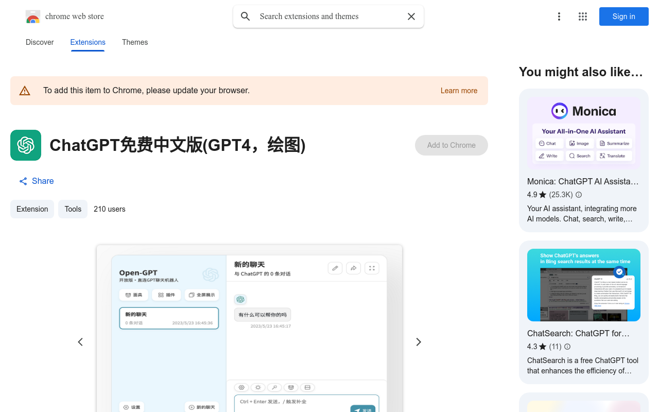Open the three-dot more options menu
The width and height of the screenshot is (659, 412).
pyautogui.click(x=559, y=16)
